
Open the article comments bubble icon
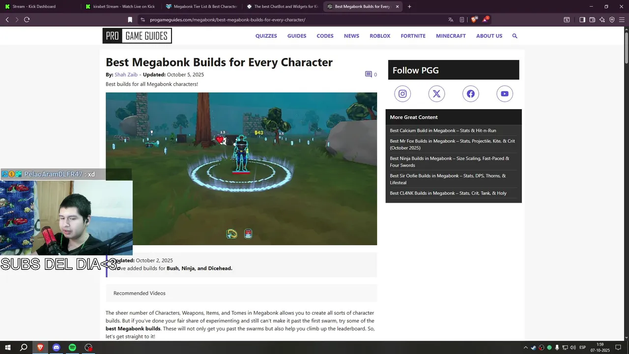(368, 74)
